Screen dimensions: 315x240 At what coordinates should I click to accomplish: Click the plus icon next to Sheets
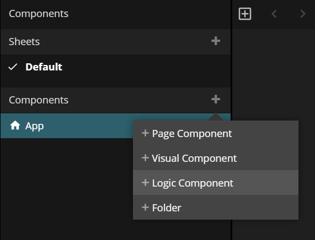(216, 41)
